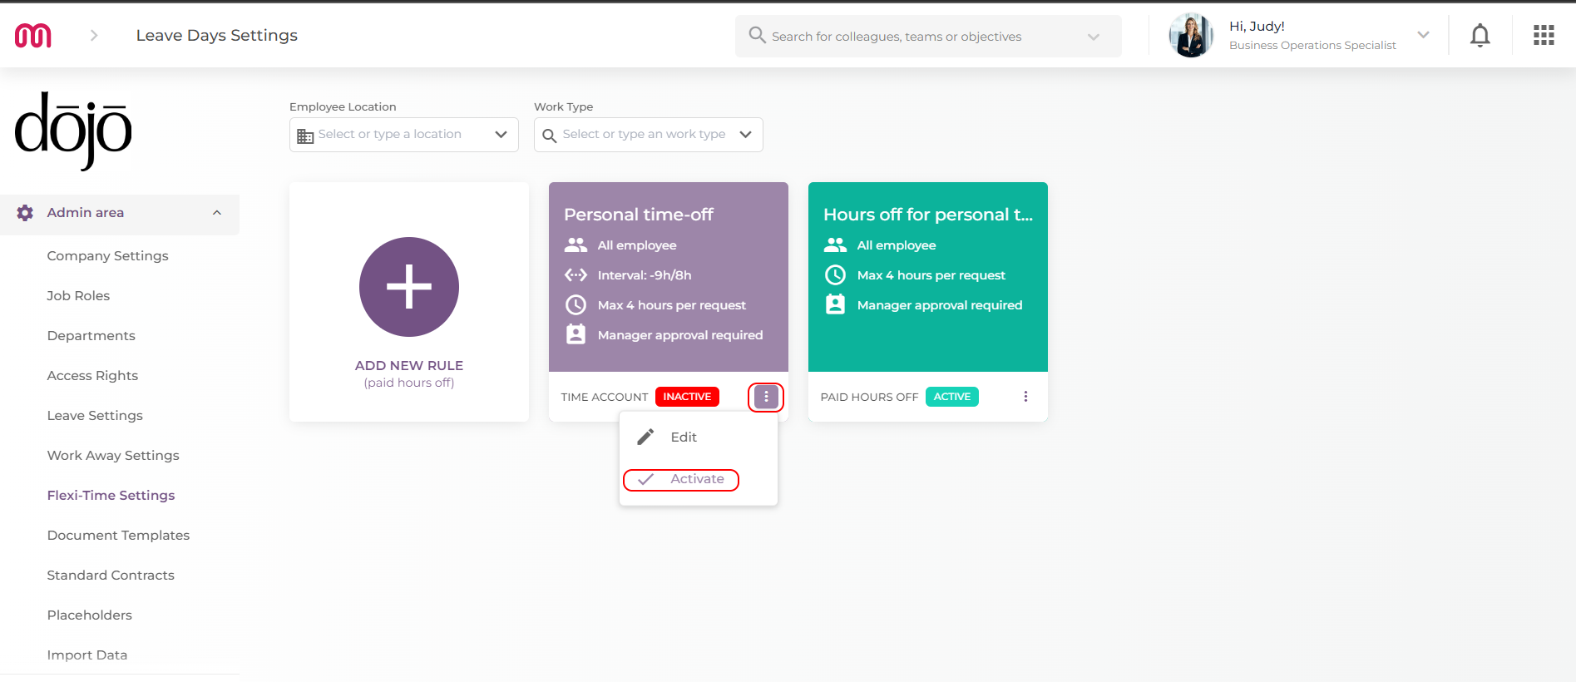Click PAID HOURS OFF label

pos(869,398)
